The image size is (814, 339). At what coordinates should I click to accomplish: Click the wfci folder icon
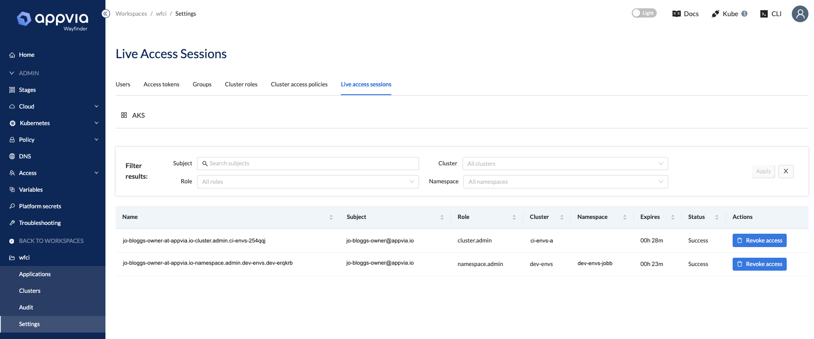pos(12,258)
